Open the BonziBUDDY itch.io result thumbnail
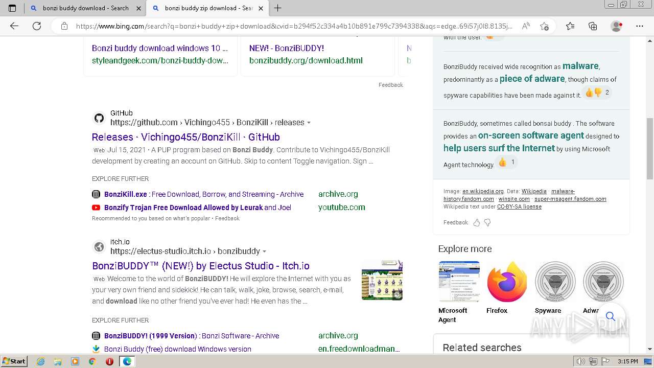 coord(382,280)
